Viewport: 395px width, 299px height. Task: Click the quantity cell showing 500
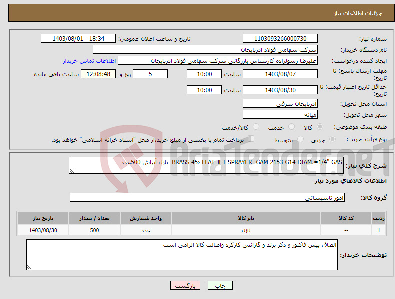[94, 230]
